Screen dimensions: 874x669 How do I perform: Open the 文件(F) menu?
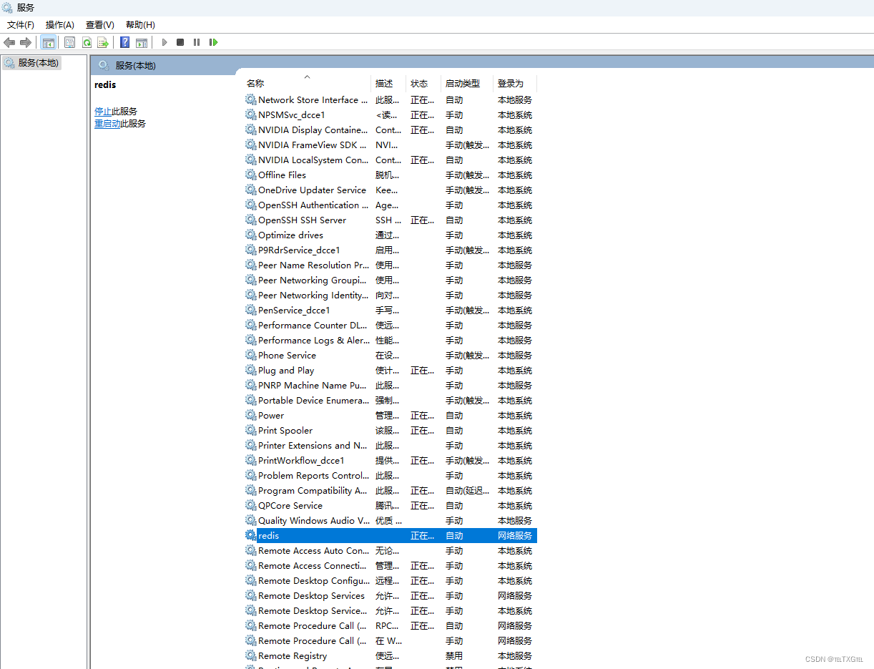pos(21,24)
